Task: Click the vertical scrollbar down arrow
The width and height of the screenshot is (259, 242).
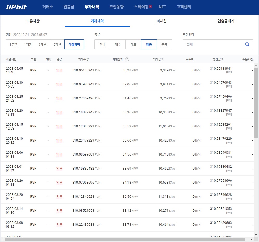Action: (x=256, y=234)
